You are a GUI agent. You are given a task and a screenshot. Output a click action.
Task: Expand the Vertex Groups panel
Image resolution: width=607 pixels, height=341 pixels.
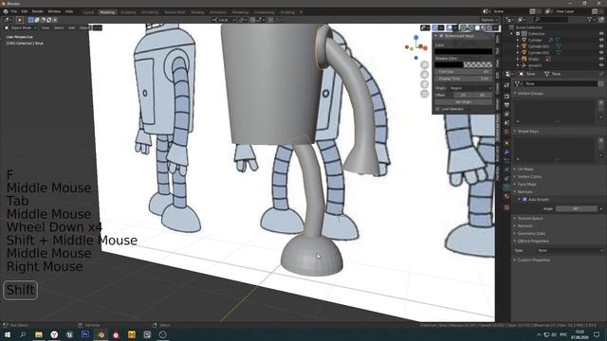530,93
